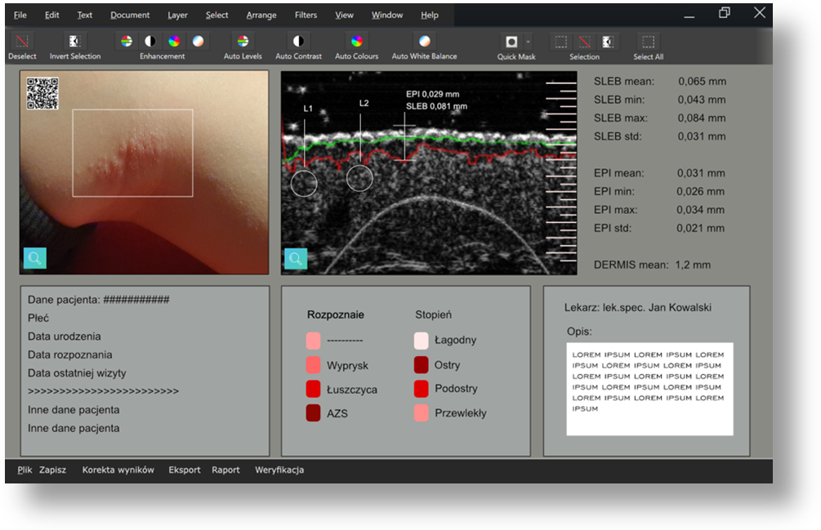Click into the Opis description text box
The width and height of the screenshot is (821, 530).
click(x=649, y=389)
